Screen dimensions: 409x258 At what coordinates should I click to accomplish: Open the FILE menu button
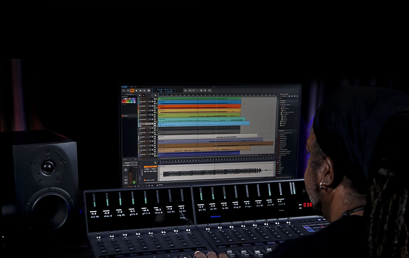click(124, 90)
